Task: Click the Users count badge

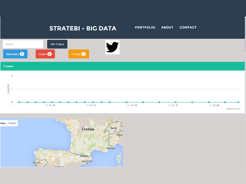Action: (50, 54)
